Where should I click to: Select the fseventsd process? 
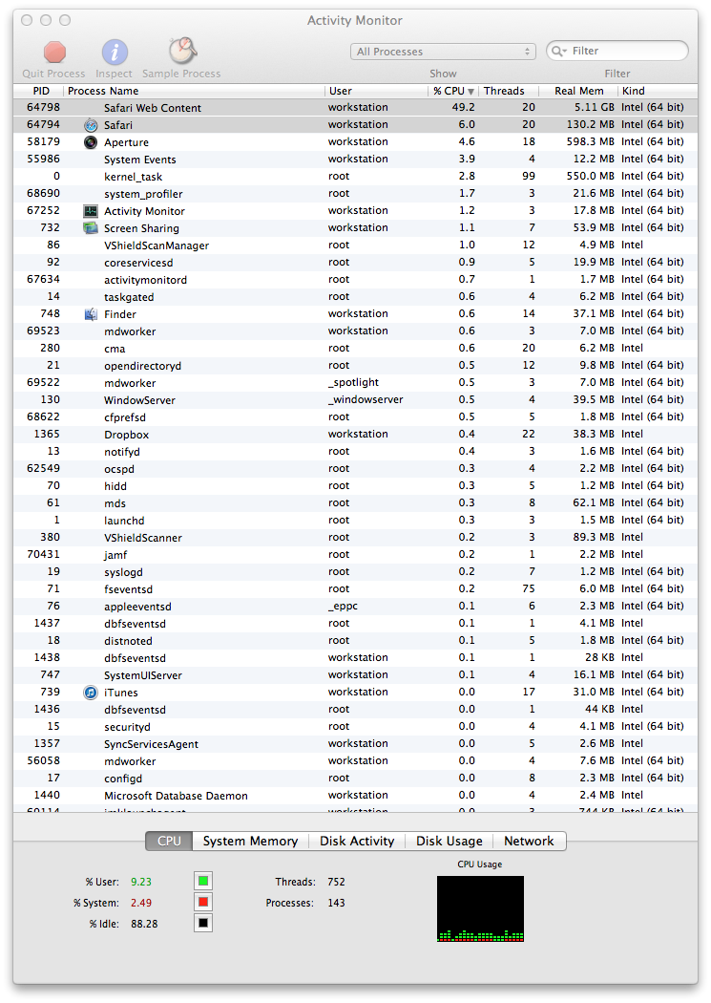tap(355, 589)
